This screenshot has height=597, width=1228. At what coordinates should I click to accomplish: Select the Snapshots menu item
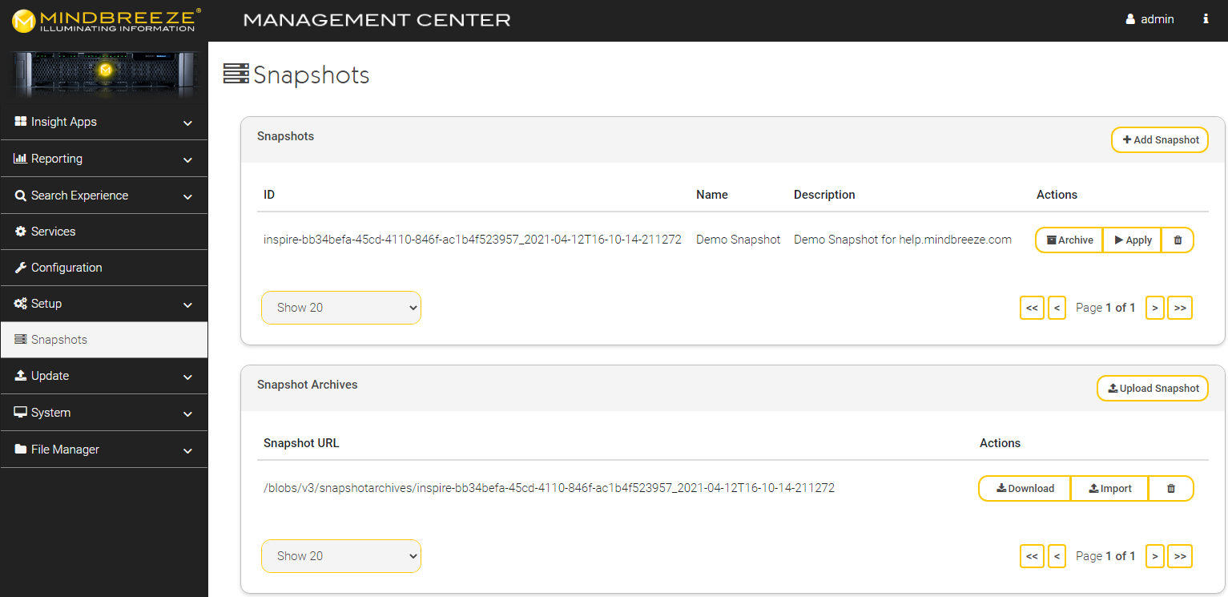(x=104, y=340)
